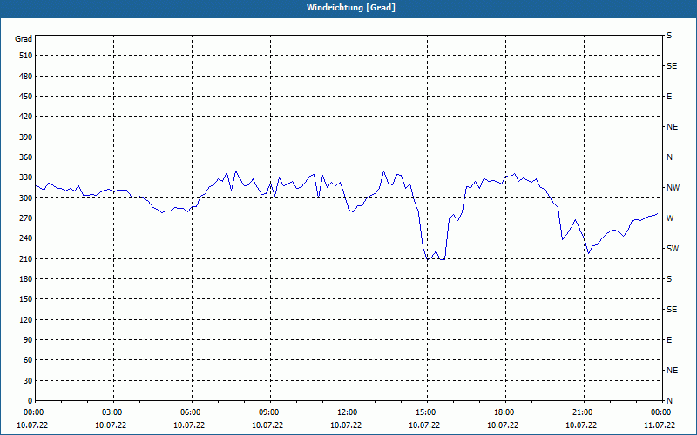This screenshot has width=697, height=435.
Task: Click the x-axis time label '09:00'
Action: (268, 412)
